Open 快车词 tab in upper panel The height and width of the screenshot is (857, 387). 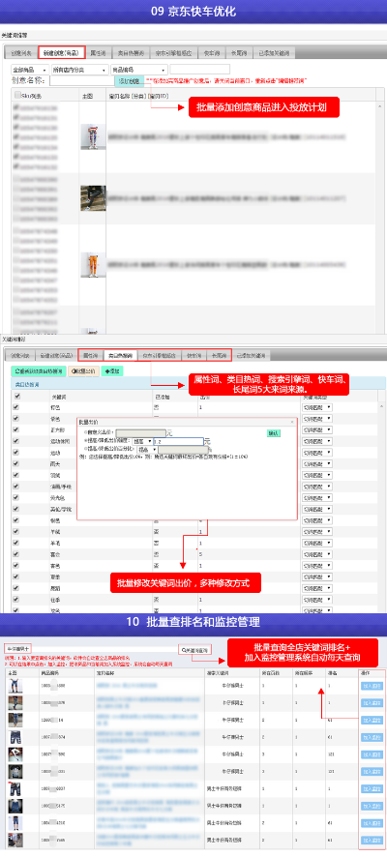(212, 53)
